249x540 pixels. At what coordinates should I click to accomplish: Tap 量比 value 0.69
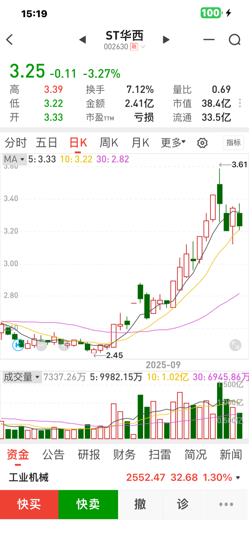(221, 89)
